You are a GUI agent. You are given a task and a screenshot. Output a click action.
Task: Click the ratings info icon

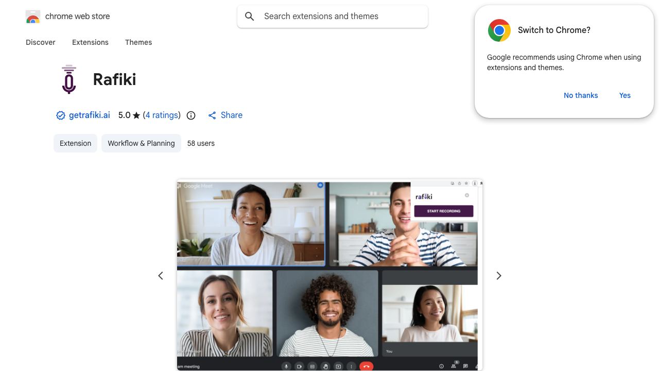191,115
